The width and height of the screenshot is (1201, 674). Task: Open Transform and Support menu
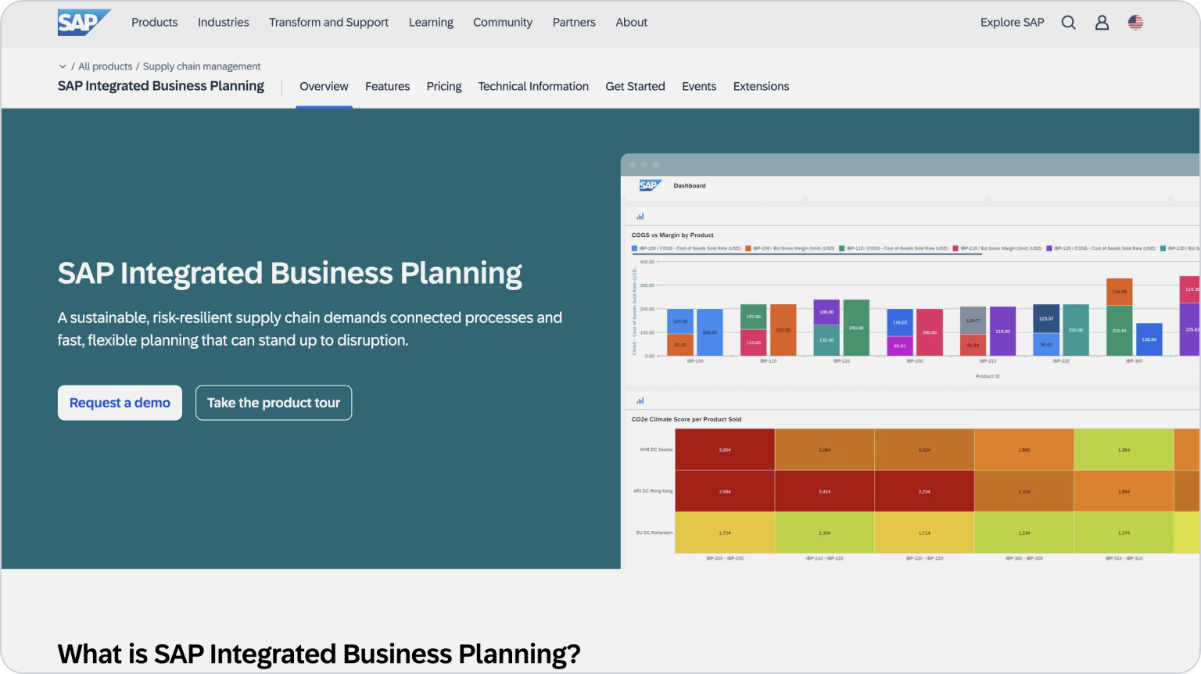(328, 22)
